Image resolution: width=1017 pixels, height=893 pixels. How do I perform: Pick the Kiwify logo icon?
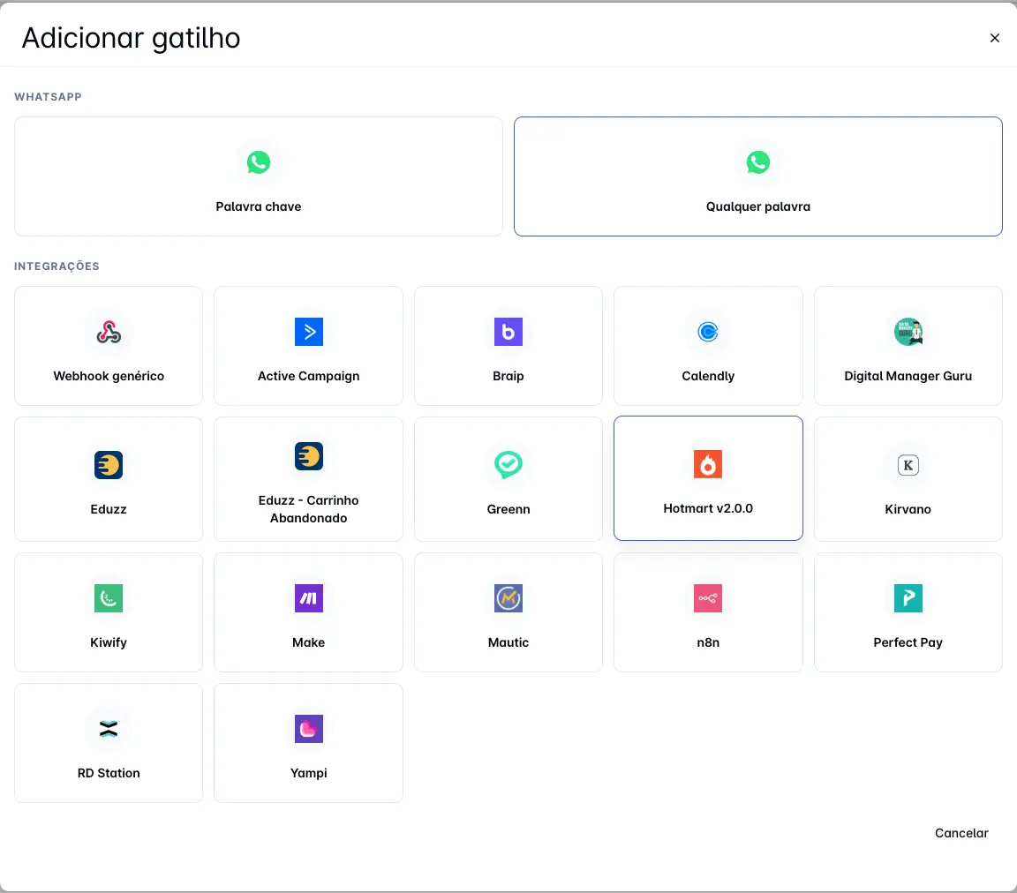(109, 598)
